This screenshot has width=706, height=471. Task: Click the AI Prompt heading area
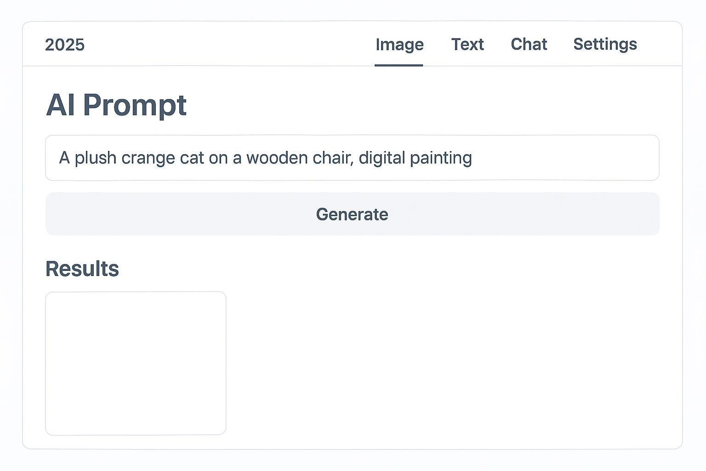pyautogui.click(x=115, y=105)
